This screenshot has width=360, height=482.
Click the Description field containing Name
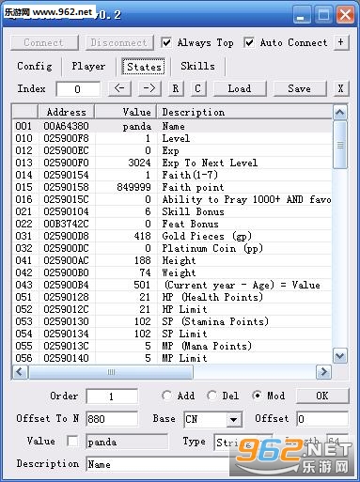[158, 464]
